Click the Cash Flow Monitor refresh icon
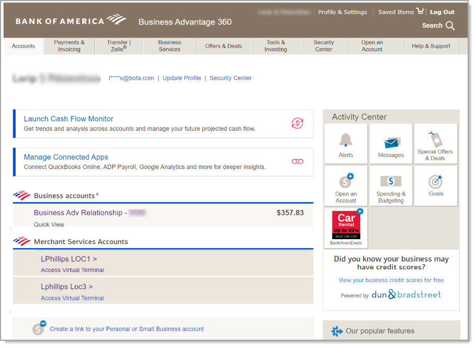 [297, 124]
